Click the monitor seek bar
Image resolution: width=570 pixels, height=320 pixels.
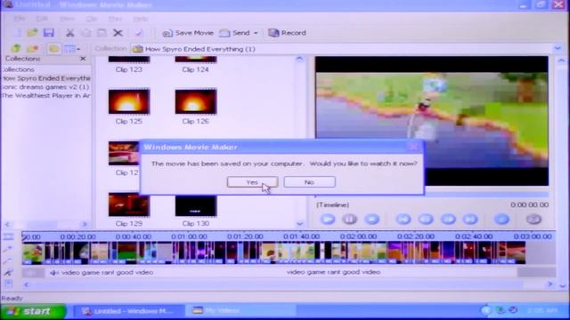click(431, 196)
